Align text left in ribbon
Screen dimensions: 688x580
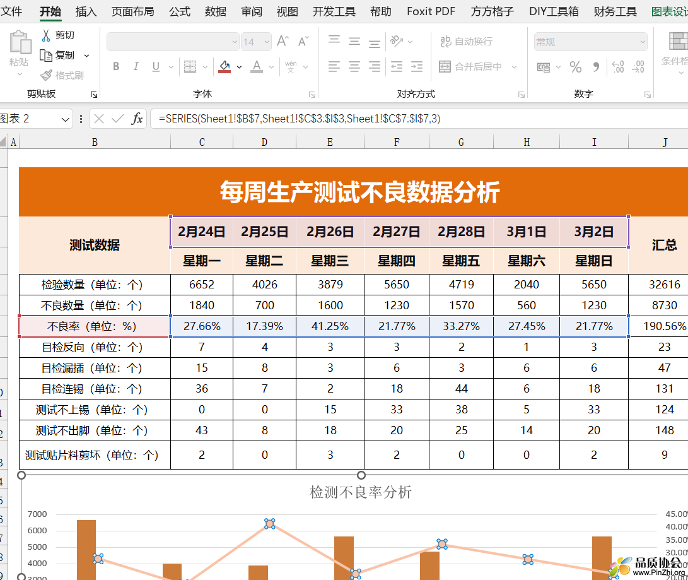tap(334, 67)
